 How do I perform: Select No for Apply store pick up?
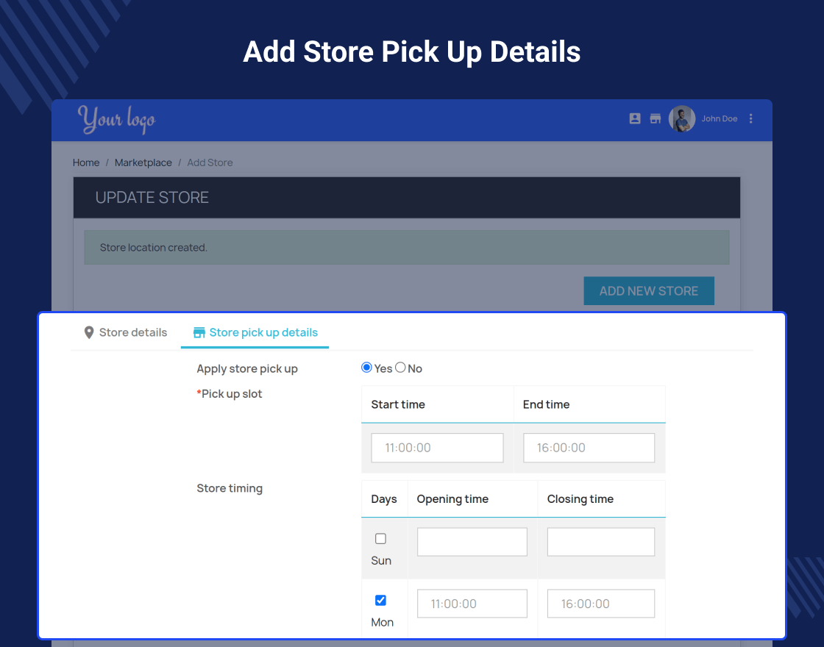click(400, 368)
